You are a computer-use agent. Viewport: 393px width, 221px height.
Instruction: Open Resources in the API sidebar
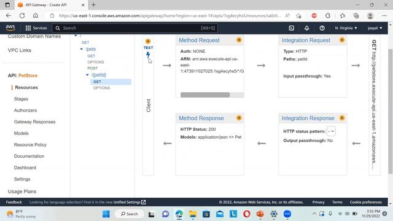(x=26, y=87)
